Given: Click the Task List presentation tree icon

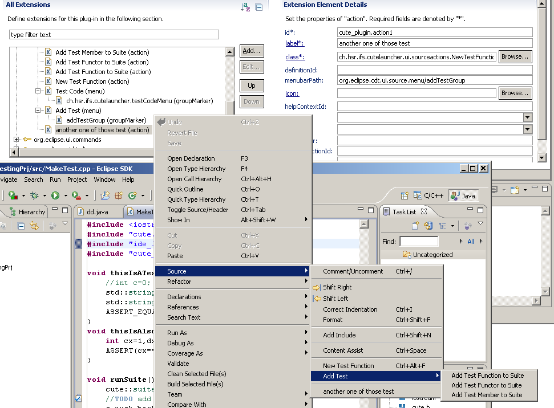Looking at the screenshot, I should tap(442, 226).
